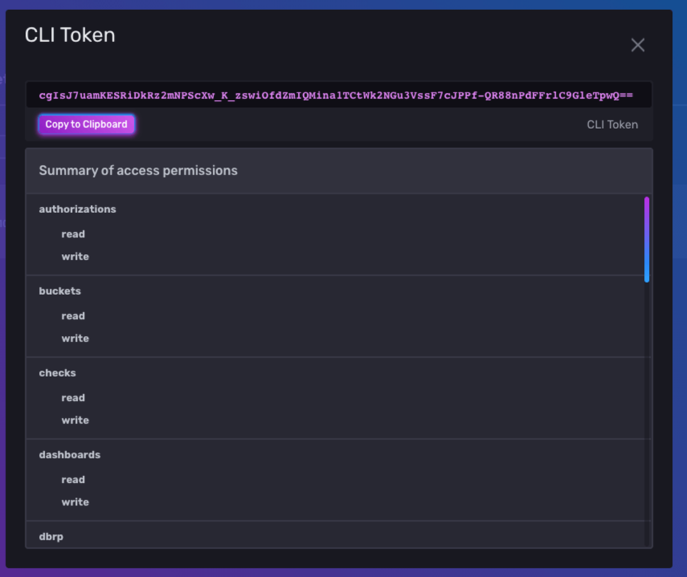
Task: Click the CLI Token dialog title
Action: [x=69, y=34]
